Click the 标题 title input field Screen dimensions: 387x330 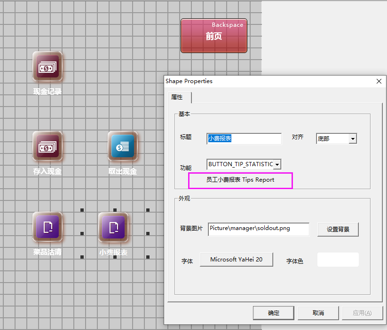click(x=244, y=138)
